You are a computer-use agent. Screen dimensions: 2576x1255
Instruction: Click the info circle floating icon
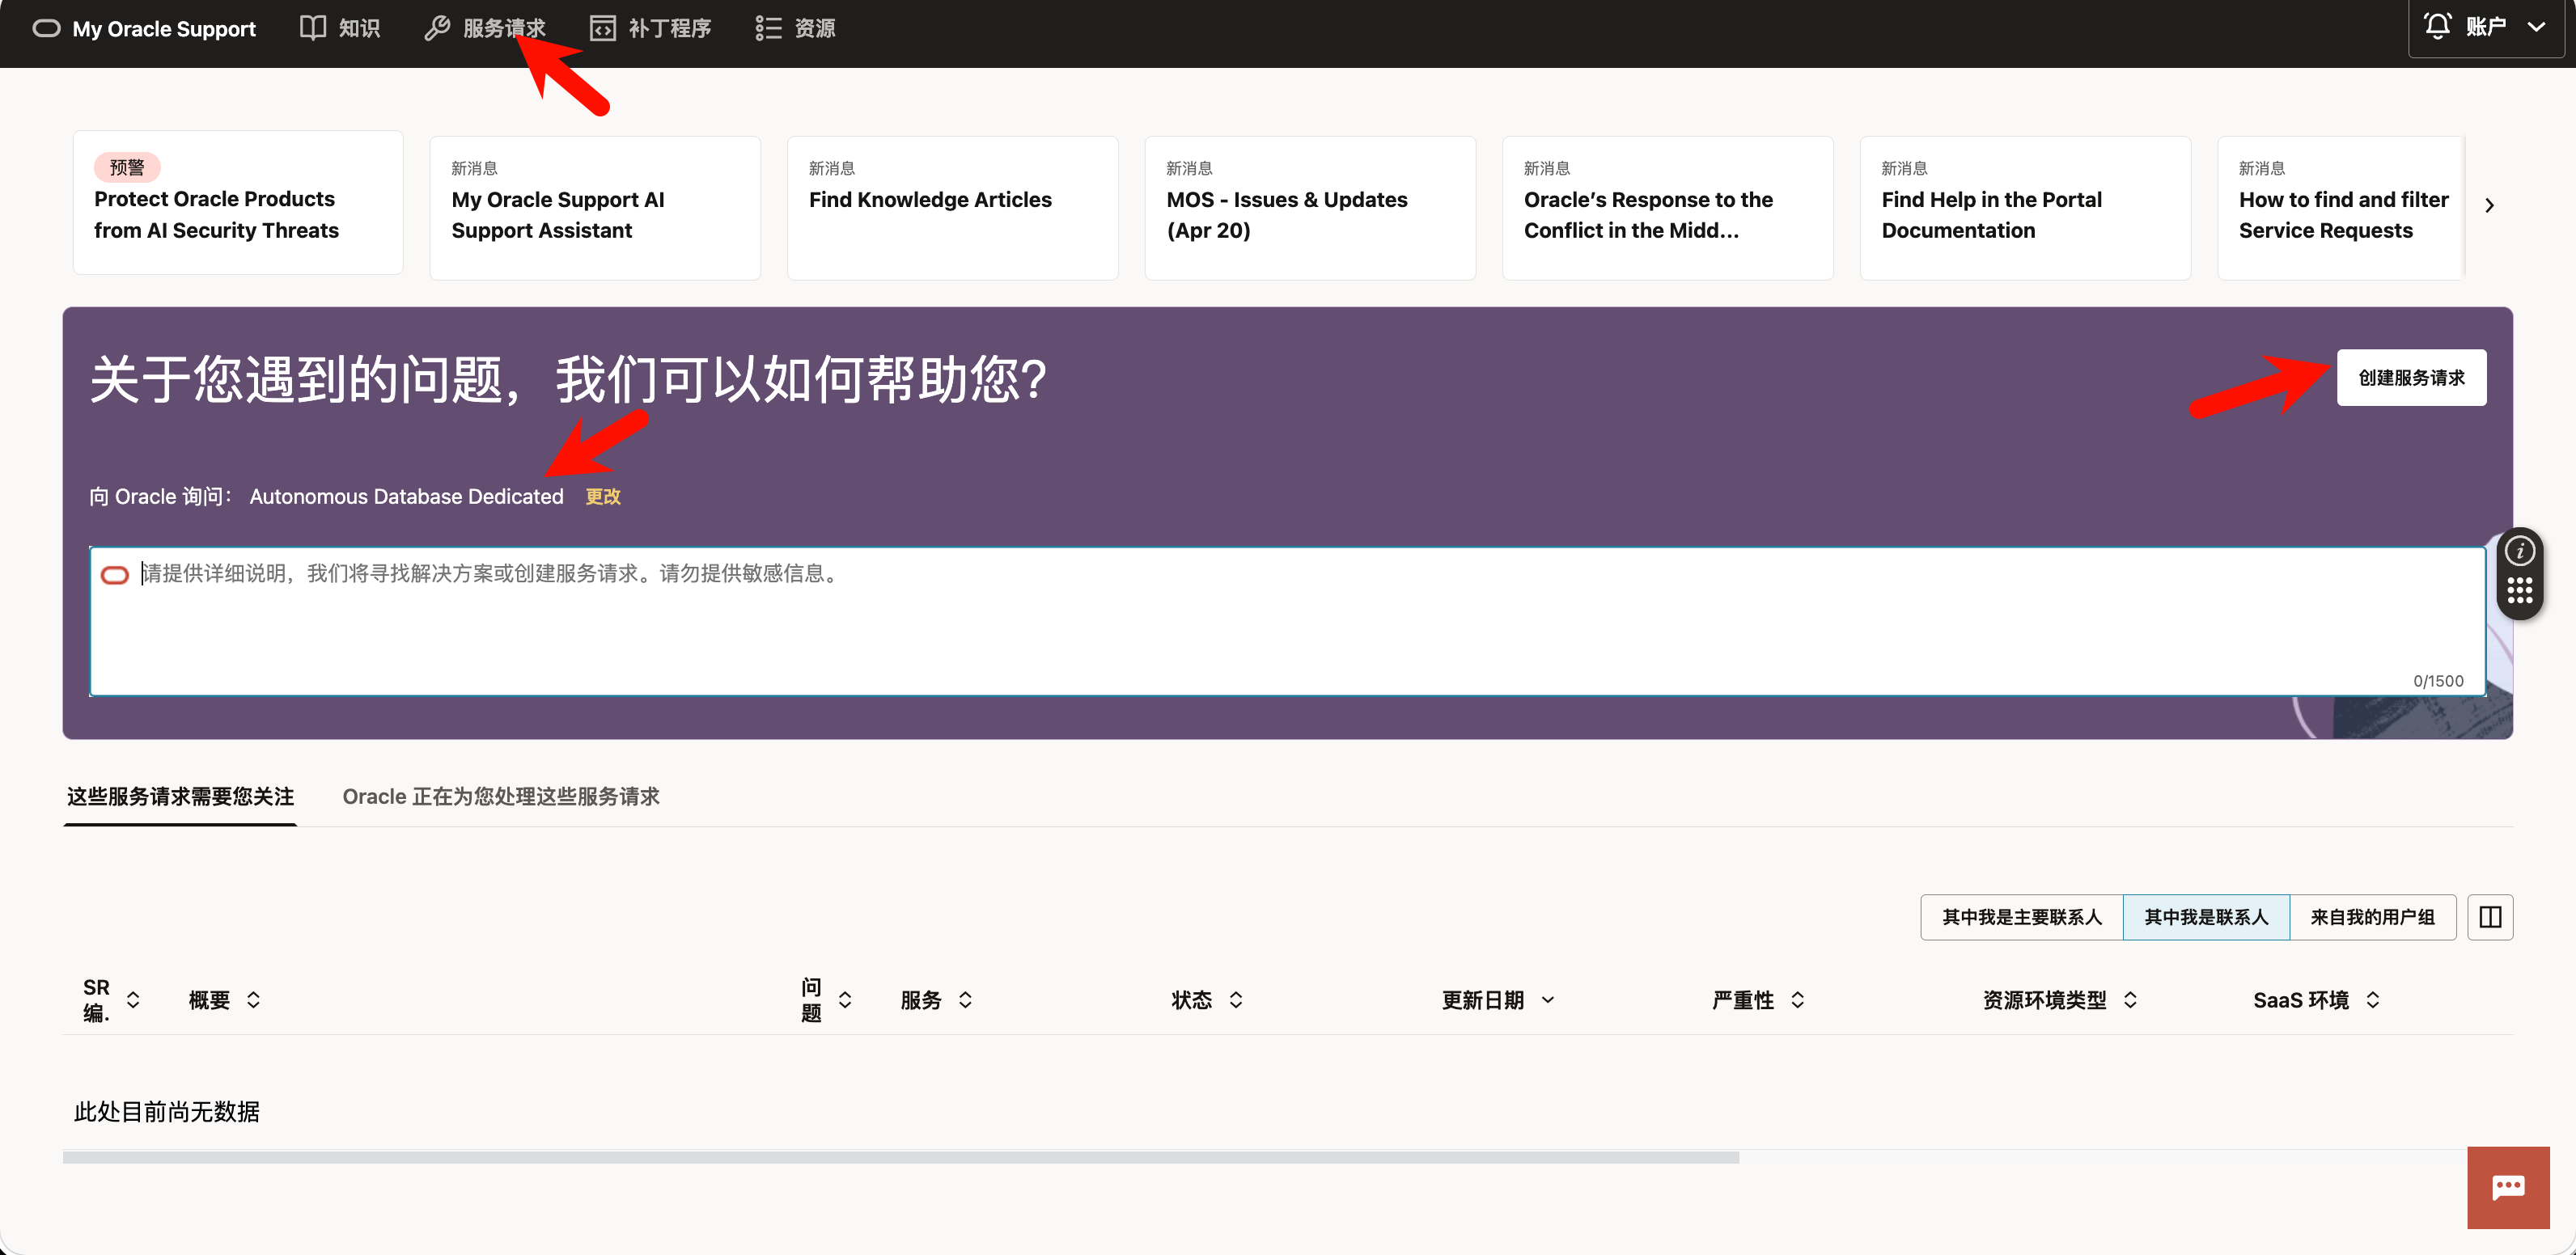2519,551
